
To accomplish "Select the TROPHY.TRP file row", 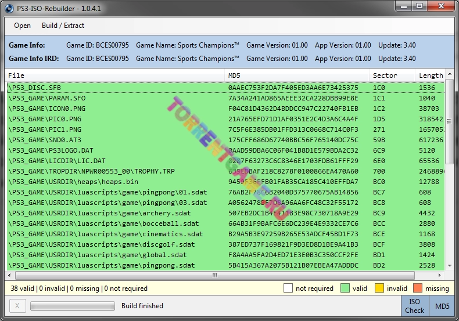I will pos(116,172).
